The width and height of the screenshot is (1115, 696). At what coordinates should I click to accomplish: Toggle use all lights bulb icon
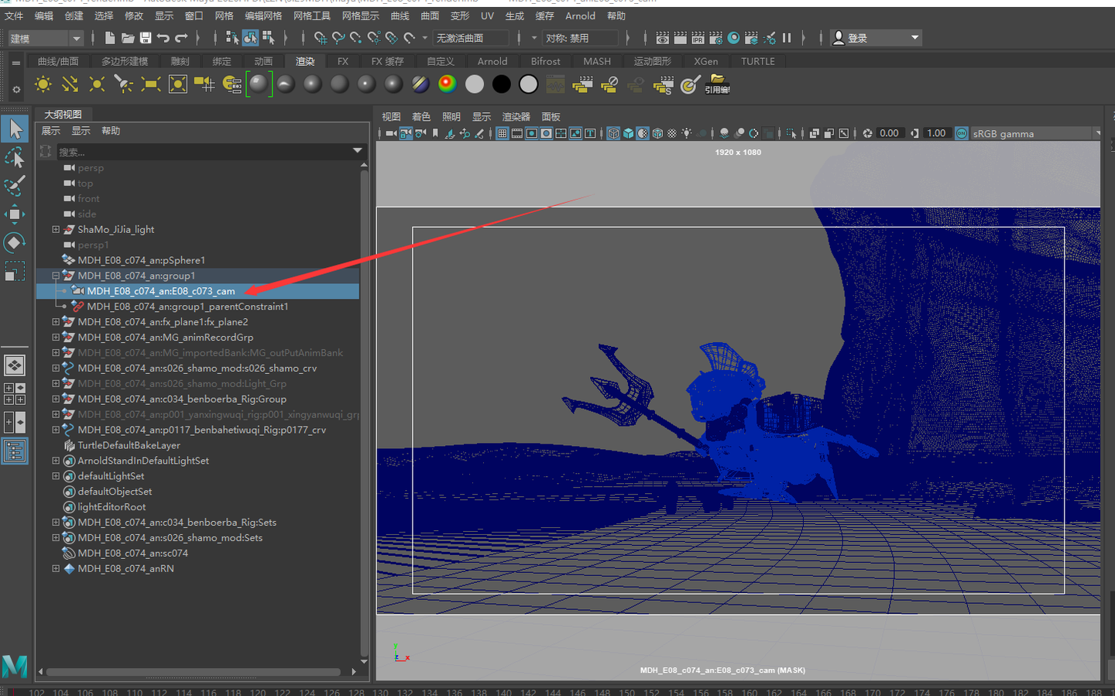687,133
